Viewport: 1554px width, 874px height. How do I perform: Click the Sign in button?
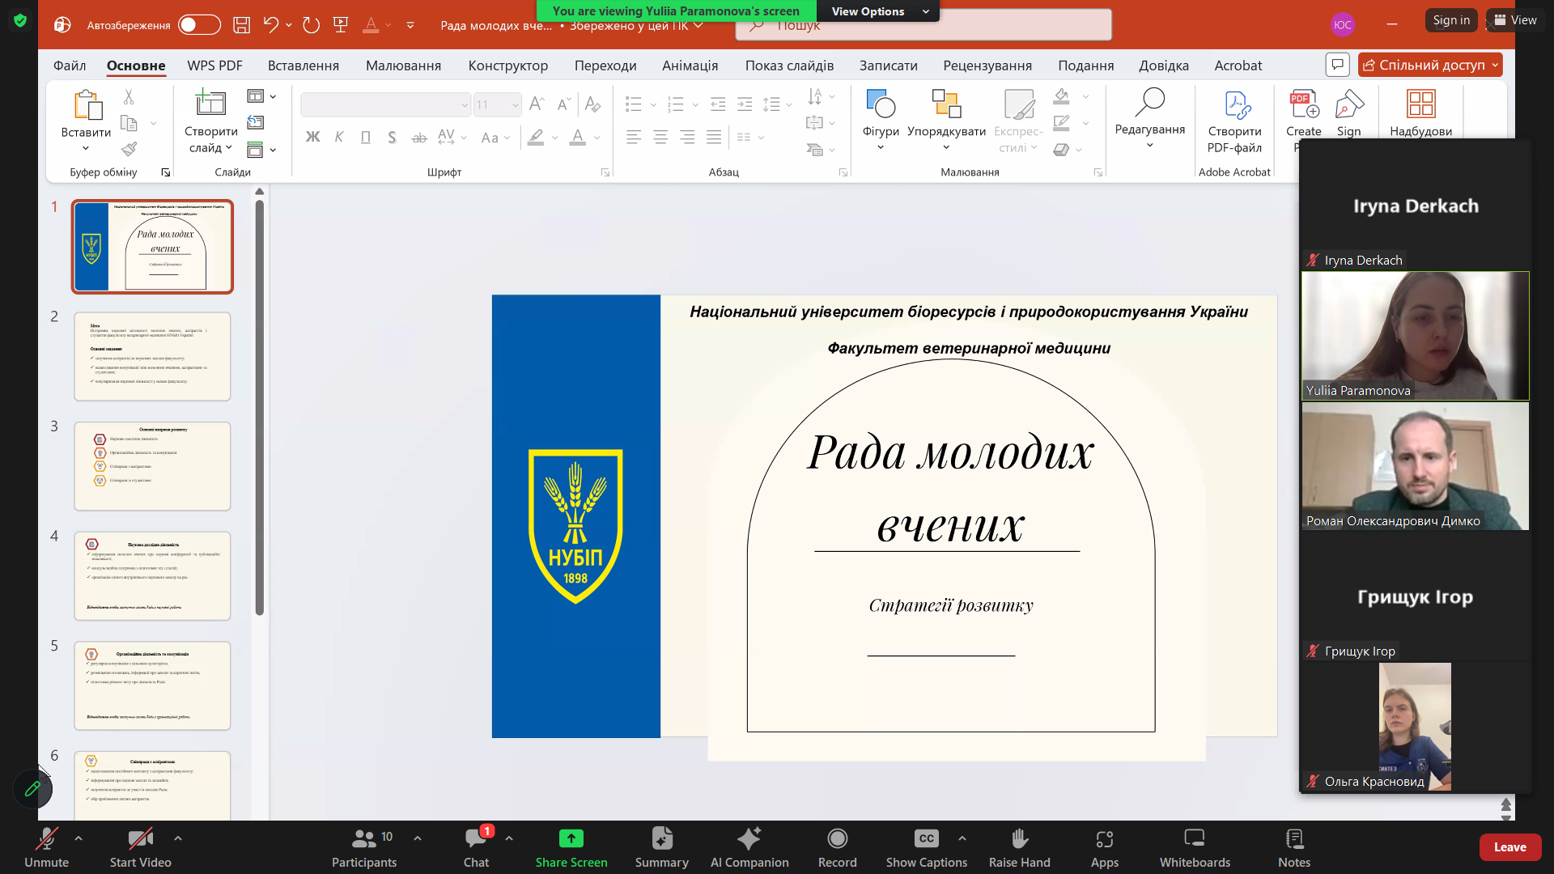1450,20
